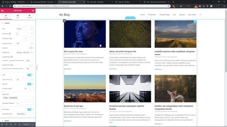Switch to the 'Plugins - My Blog' browser tab
This screenshot has height=127, width=227.
pos(15,2)
